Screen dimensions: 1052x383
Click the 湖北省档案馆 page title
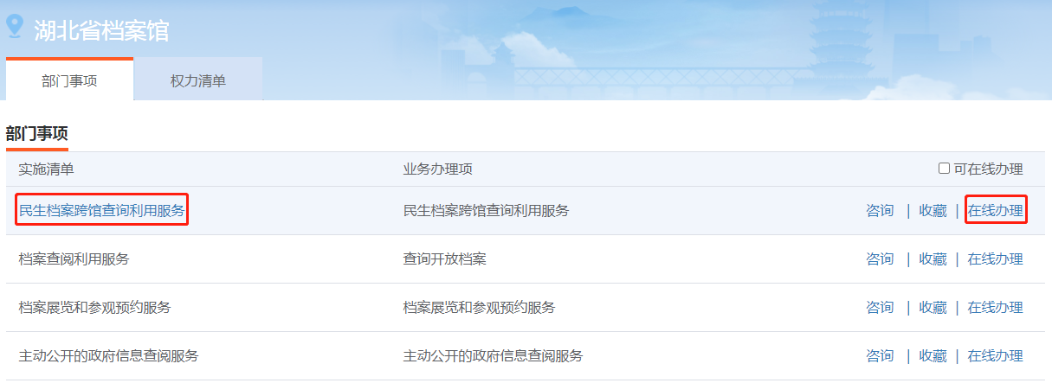(101, 31)
